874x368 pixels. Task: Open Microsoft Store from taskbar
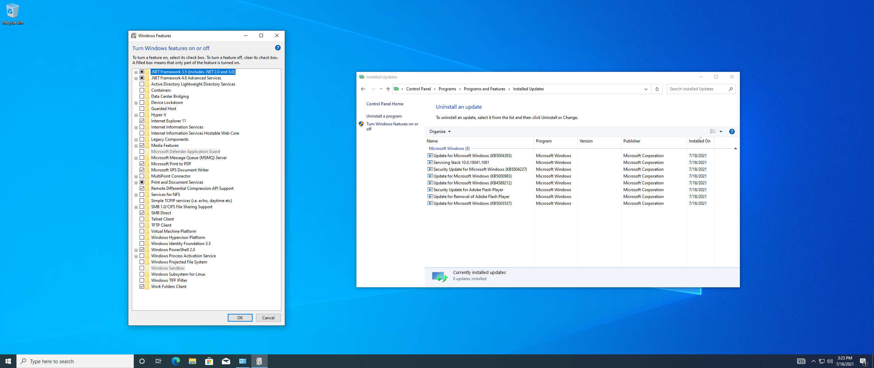(209, 361)
